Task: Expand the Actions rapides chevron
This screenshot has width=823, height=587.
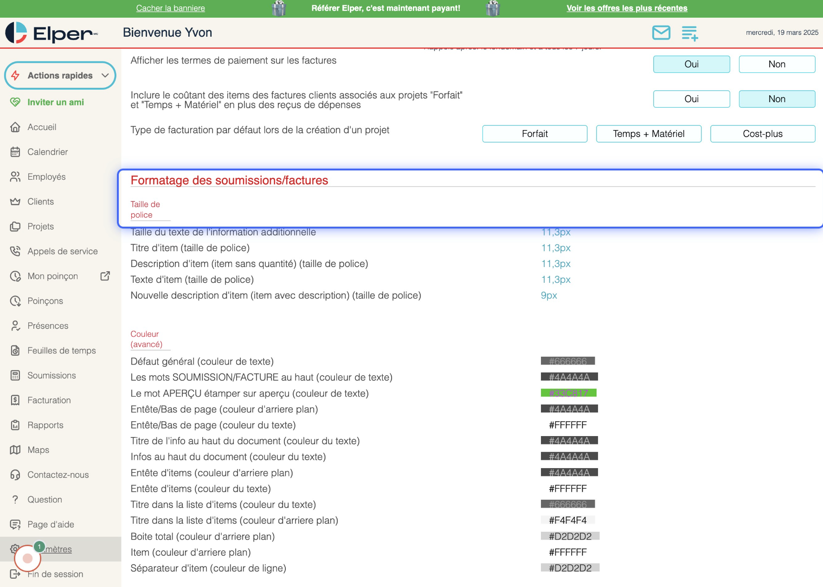Action: coord(105,75)
